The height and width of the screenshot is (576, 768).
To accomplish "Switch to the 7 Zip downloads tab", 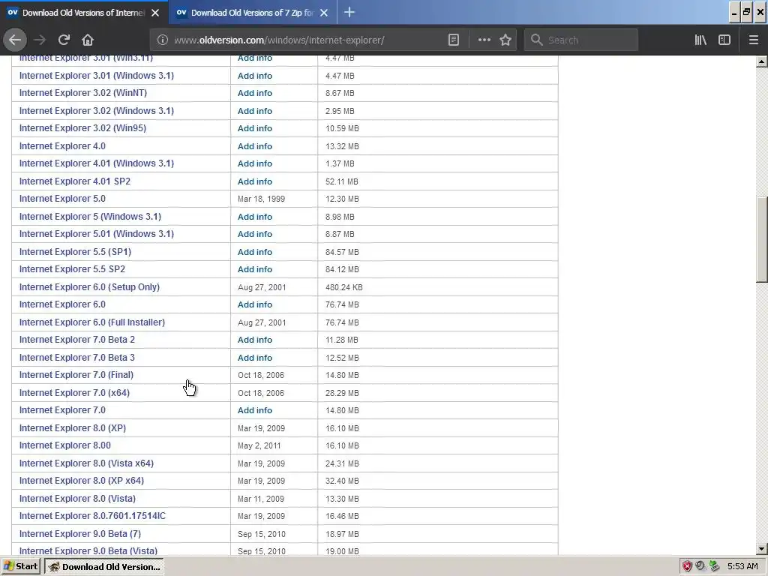I will click(x=253, y=13).
